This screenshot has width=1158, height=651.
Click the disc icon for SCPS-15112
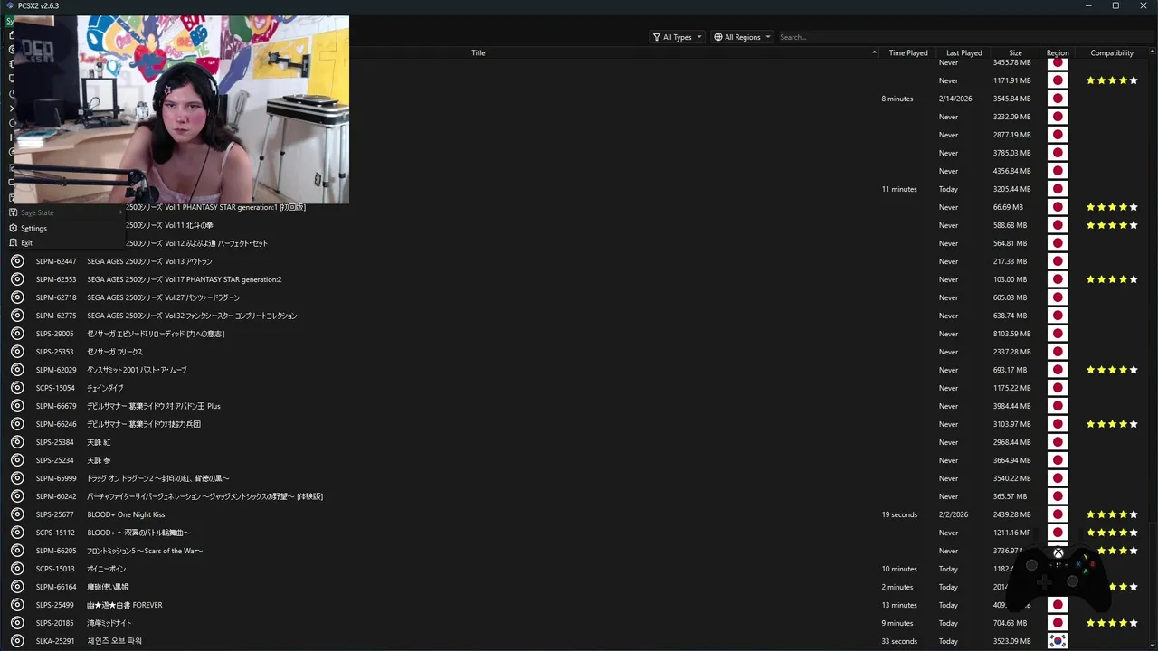point(17,533)
